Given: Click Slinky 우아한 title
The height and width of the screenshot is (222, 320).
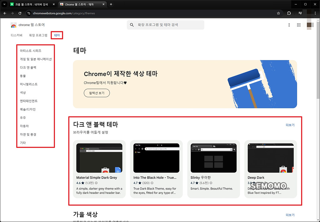Looking at the screenshot, I should coord(201,178).
